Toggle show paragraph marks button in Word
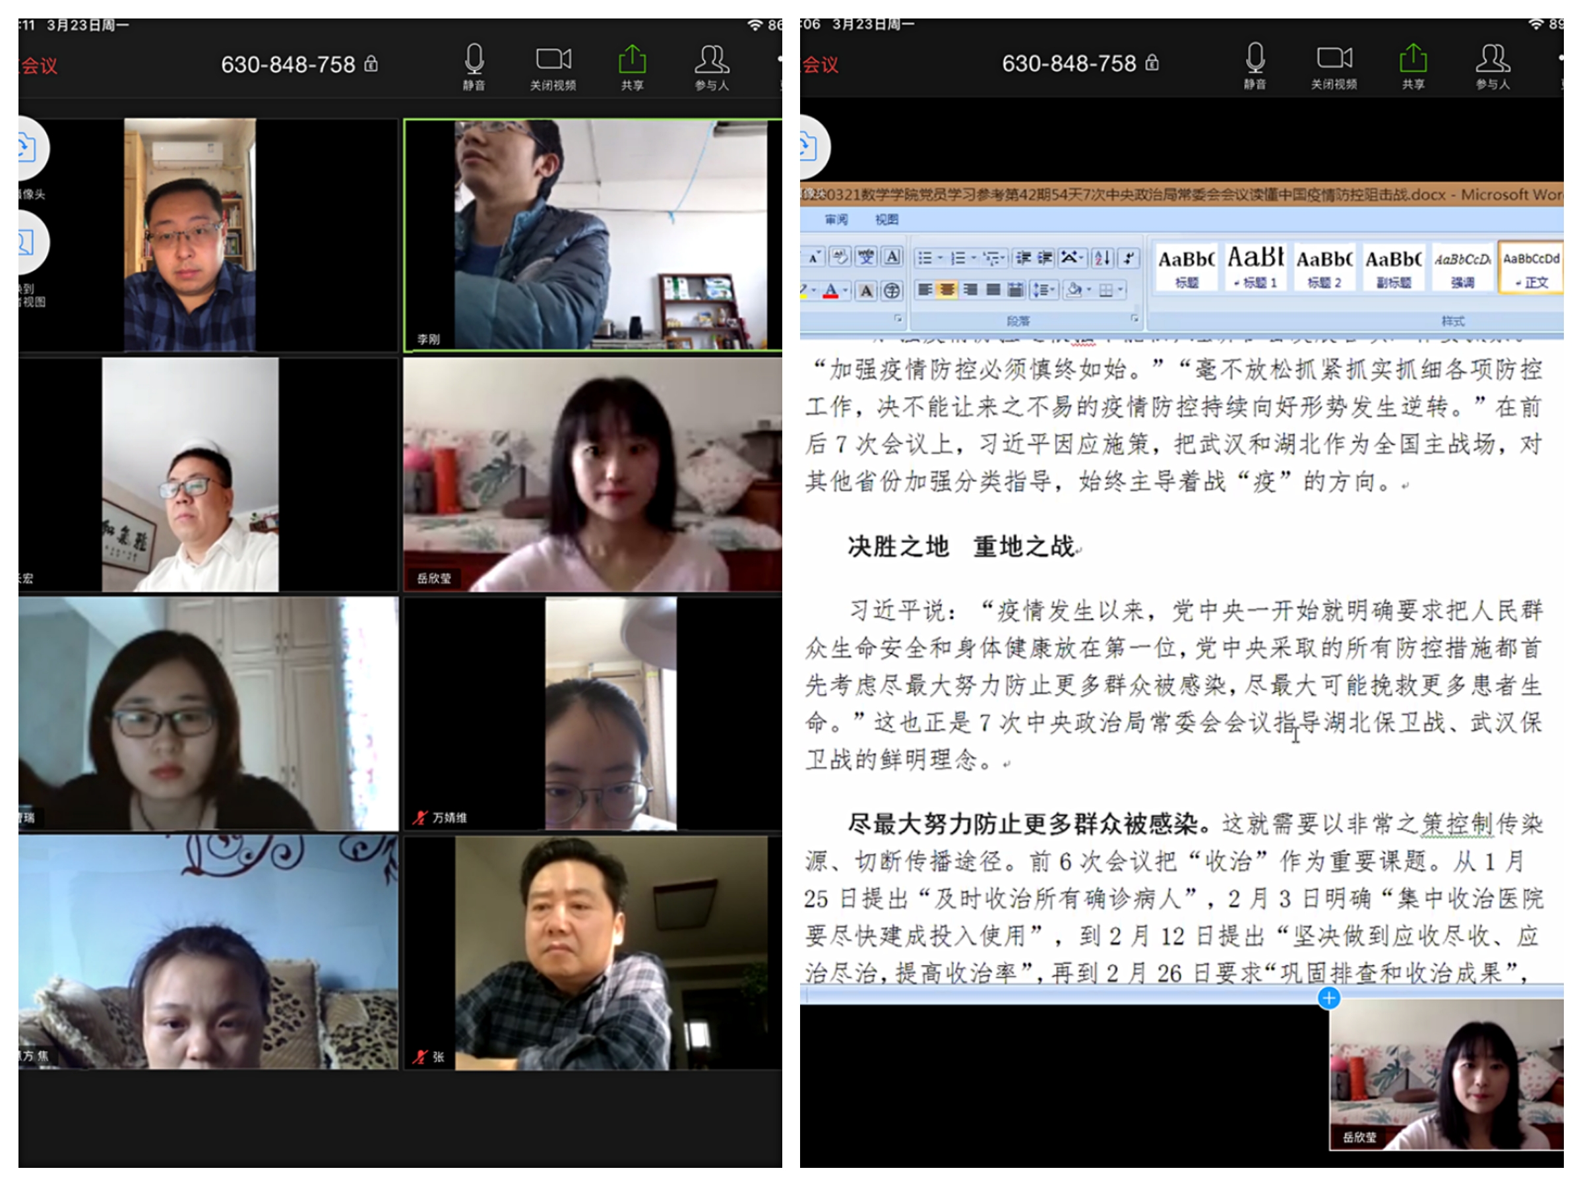This screenshot has height=1187, width=1583. point(1129,258)
